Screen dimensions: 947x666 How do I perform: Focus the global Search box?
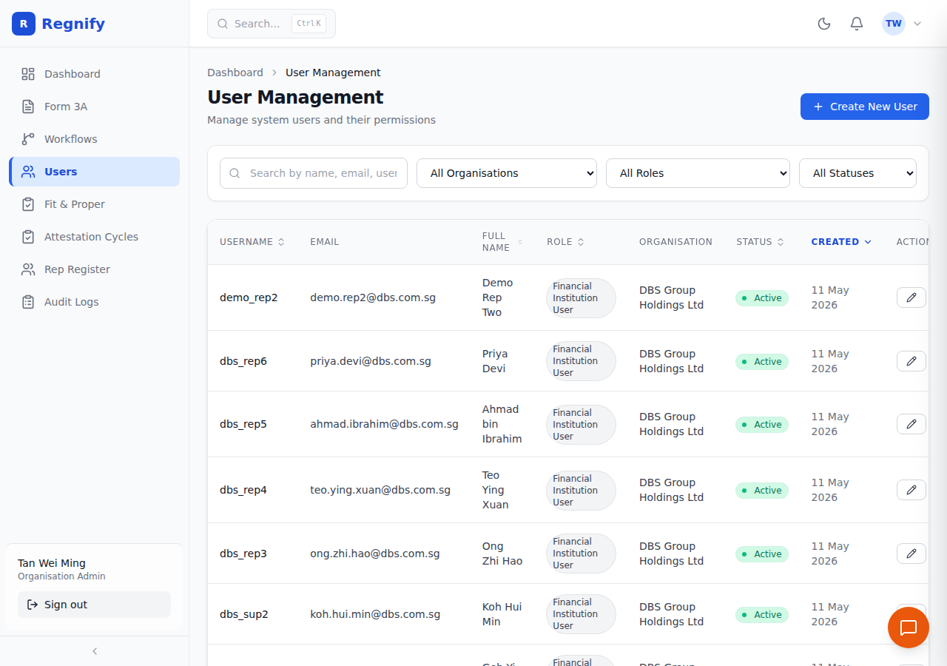click(x=272, y=24)
